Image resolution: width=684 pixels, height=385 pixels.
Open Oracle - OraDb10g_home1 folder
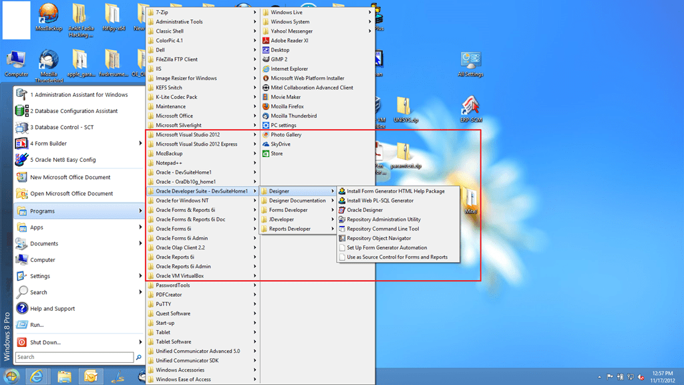click(x=202, y=182)
